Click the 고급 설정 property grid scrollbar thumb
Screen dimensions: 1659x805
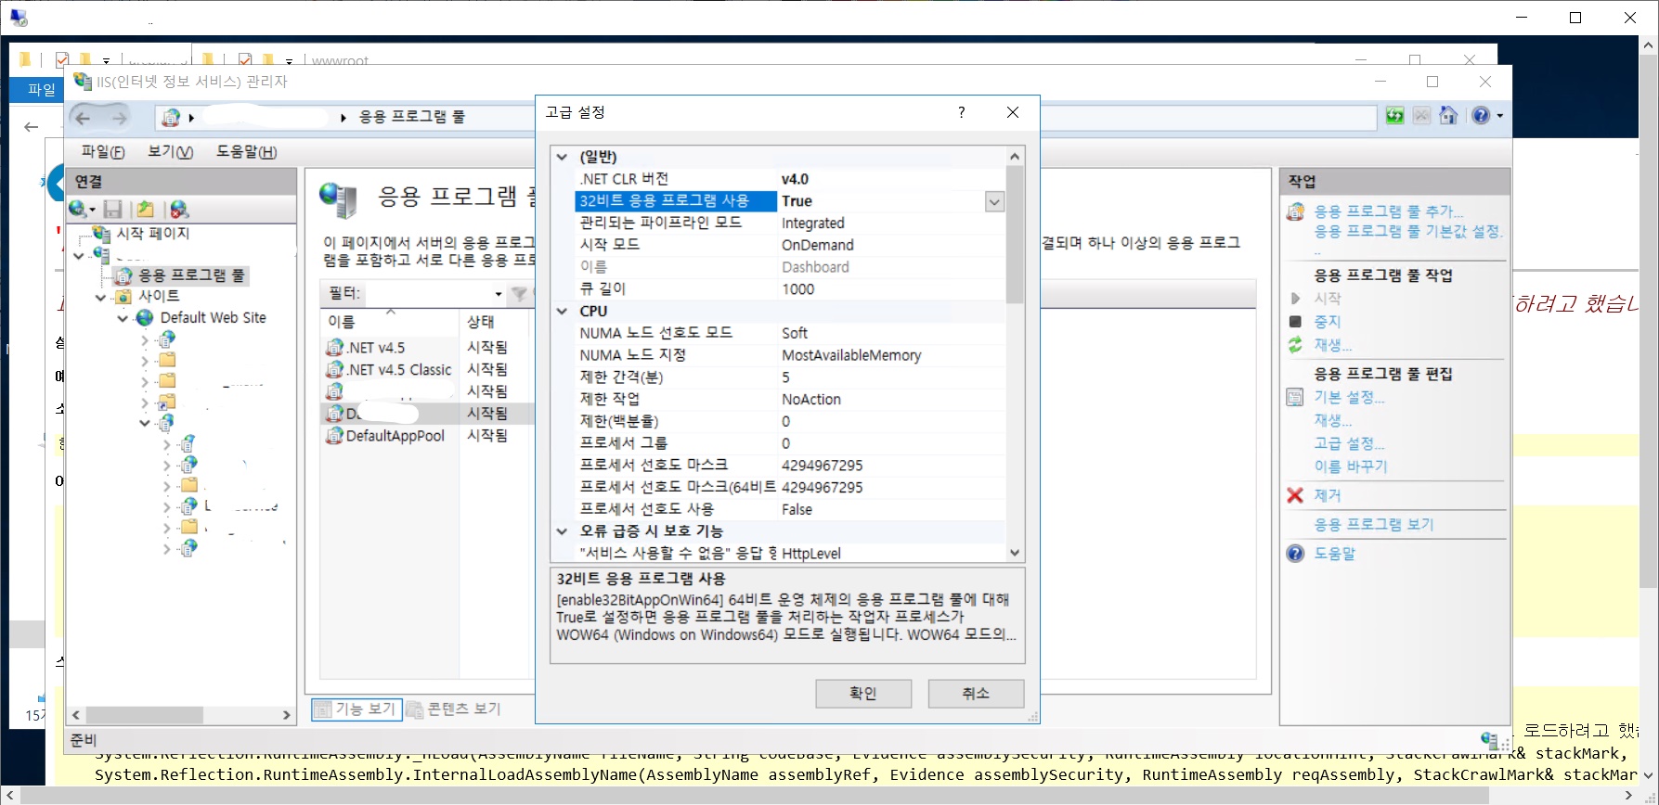pyautogui.click(x=1015, y=235)
